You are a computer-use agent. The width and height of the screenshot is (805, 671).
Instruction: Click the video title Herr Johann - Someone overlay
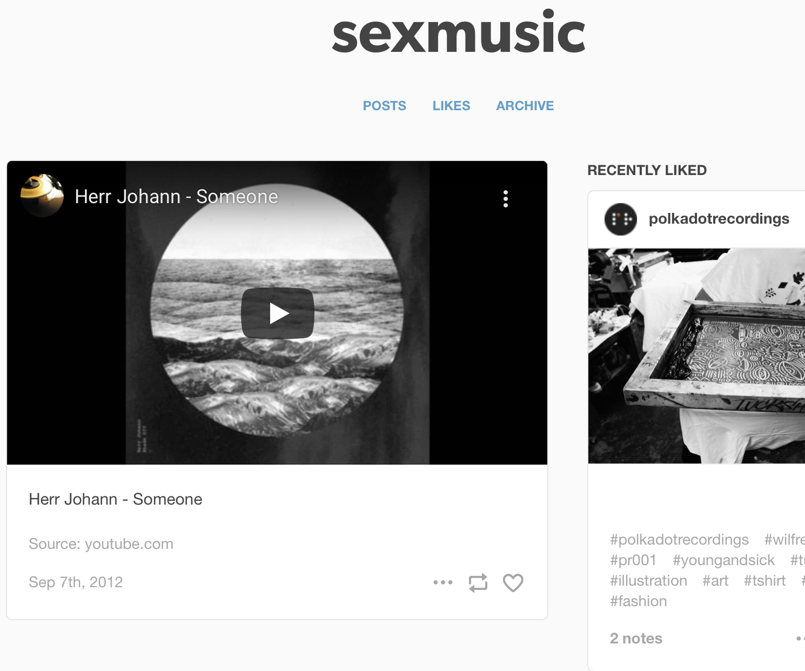point(176,197)
